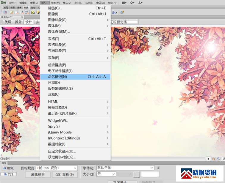225x183 pixels.
Task: Choose 超级链接(P) menu entry
Action: point(75,65)
